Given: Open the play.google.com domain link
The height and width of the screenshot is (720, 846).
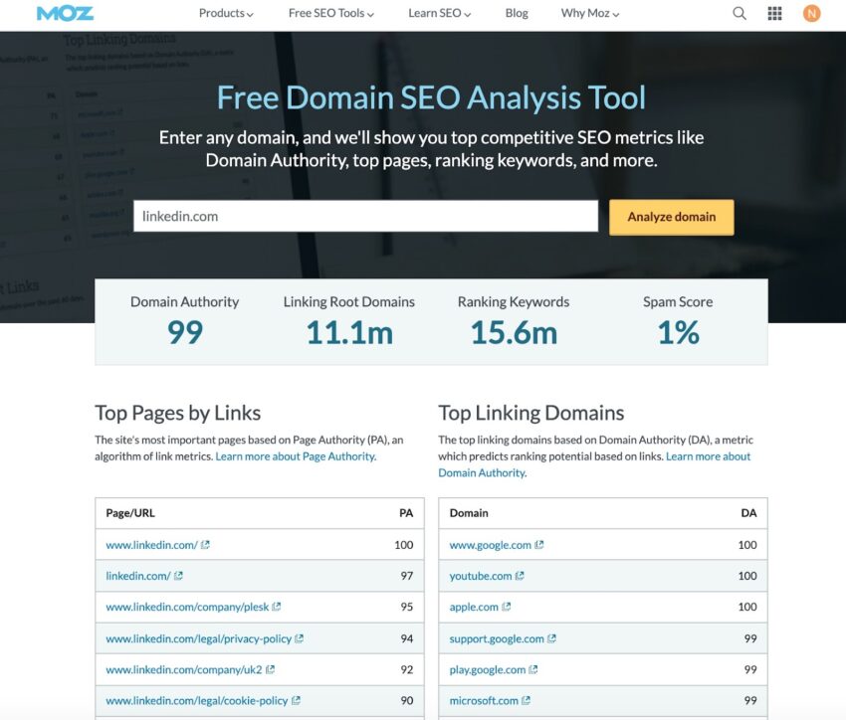Looking at the screenshot, I should coord(488,669).
